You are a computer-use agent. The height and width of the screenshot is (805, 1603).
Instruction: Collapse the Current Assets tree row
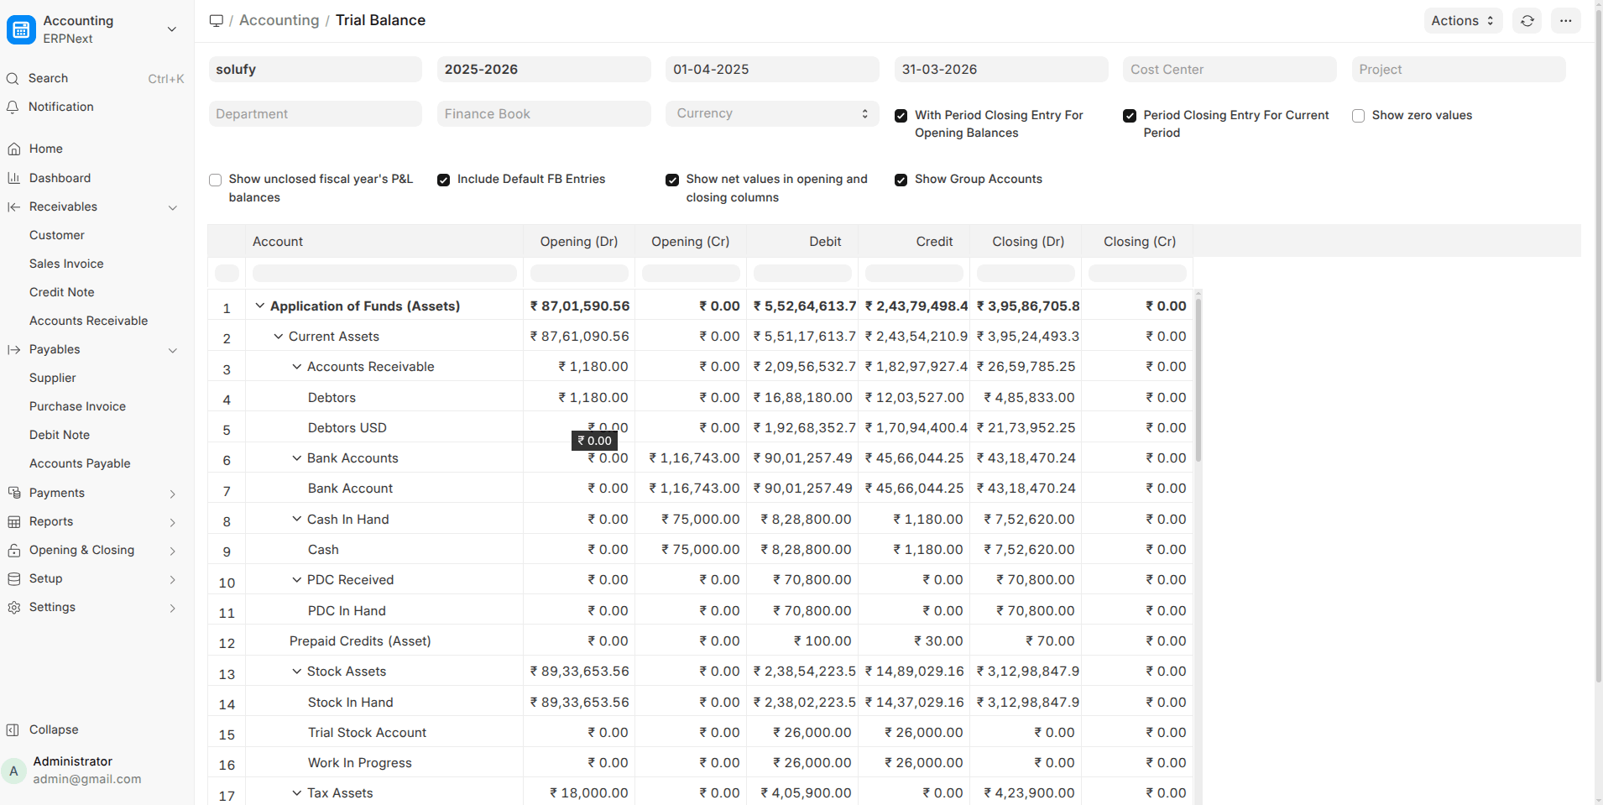[279, 337]
